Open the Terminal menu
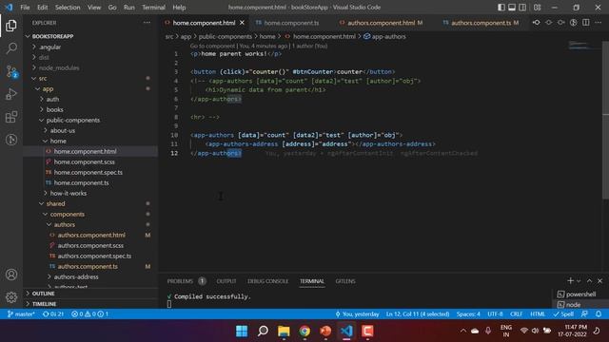 point(153,8)
